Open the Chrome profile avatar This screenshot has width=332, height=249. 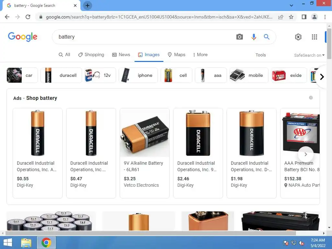point(314,17)
